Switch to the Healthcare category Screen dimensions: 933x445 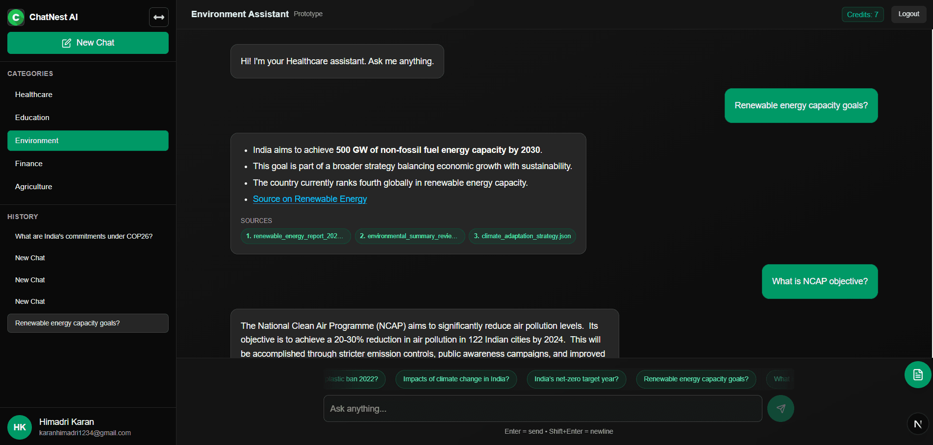33,95
